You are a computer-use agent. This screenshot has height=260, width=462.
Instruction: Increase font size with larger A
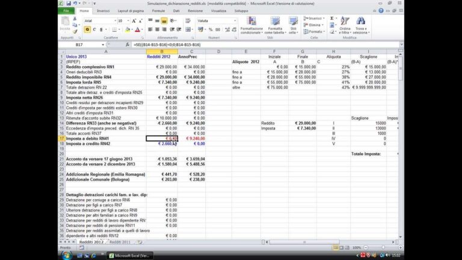coord(134,21)
